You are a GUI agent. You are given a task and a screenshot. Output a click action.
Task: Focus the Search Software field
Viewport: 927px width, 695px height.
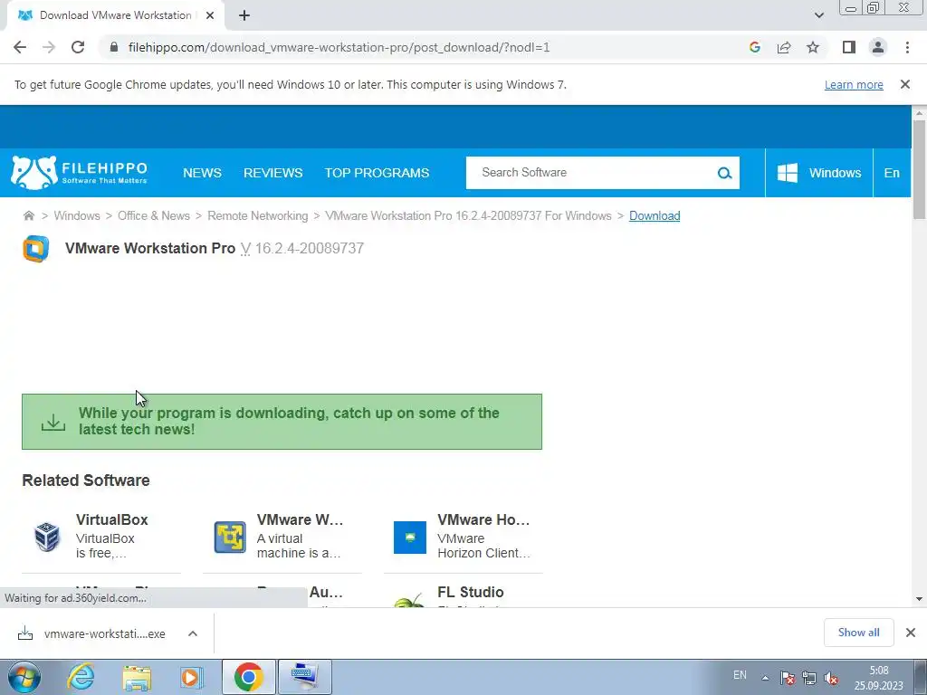[591, 173]
